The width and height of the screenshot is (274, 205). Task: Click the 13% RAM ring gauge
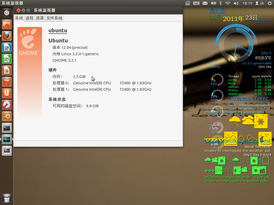tap(217, 96)
